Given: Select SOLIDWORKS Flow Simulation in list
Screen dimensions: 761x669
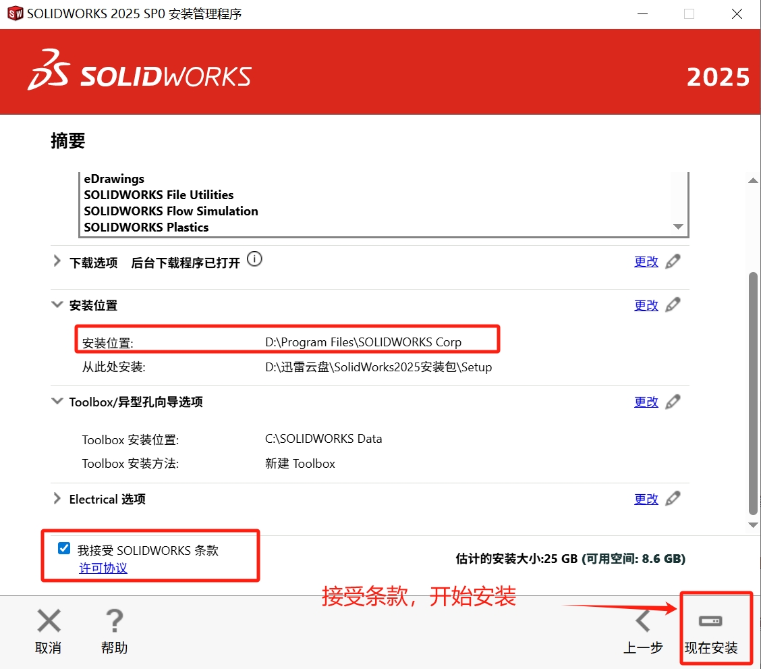Looking at the screenshot, I should (x=171, y=211).
